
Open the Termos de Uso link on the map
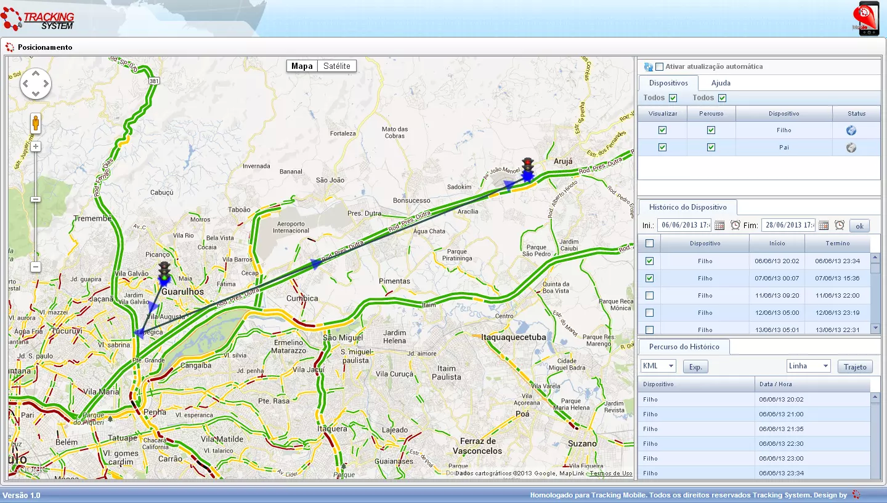[611, 473]
